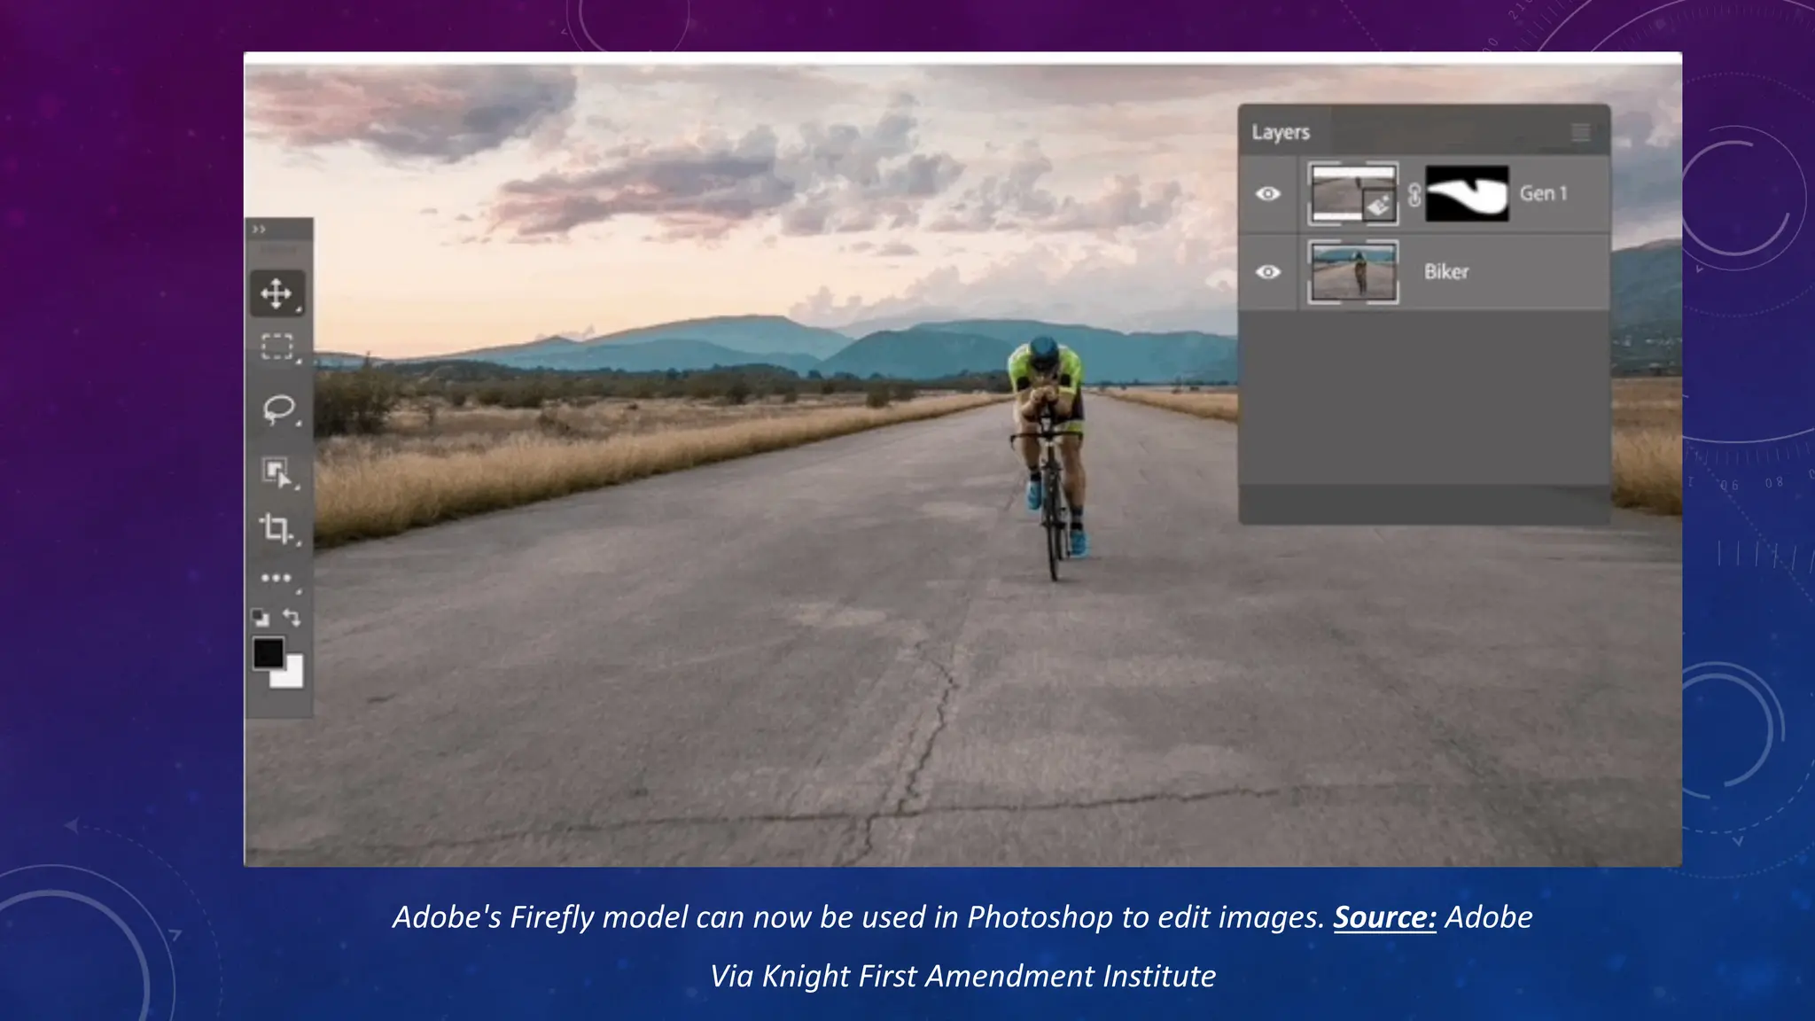This screenshot has height=1021, width=1815.
Task: Switch to the Layers tab
Action: 1281,132
